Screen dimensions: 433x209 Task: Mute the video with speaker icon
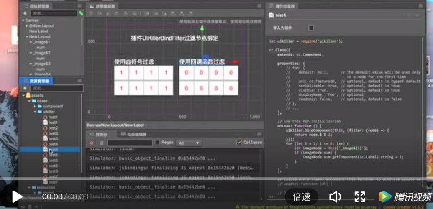point(335,196)
